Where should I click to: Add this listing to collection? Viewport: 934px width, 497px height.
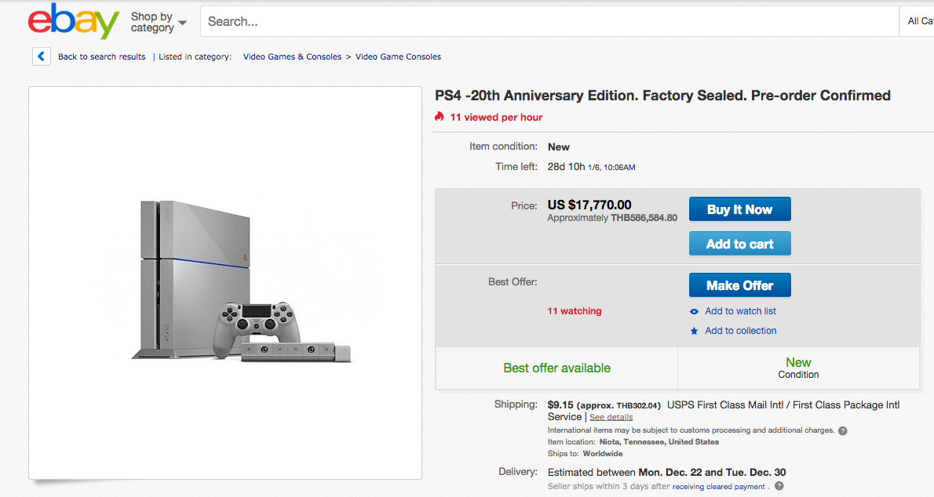point(740,331)
